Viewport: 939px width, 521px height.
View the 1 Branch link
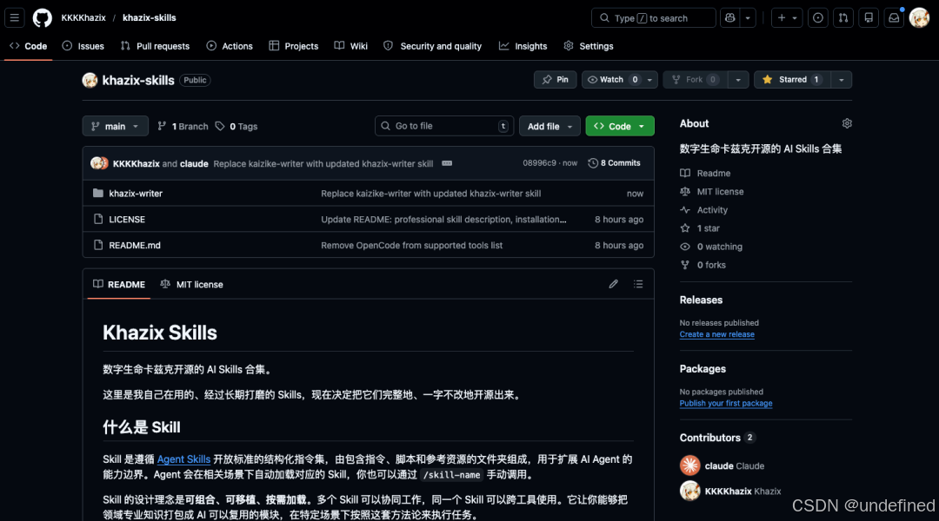click(x=183, y=126)
